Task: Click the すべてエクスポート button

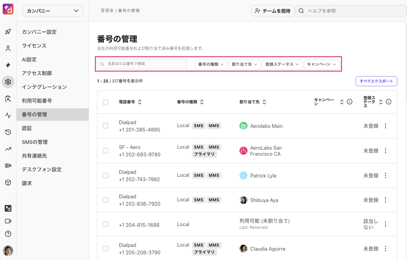Action: click(x=376, y=81)
